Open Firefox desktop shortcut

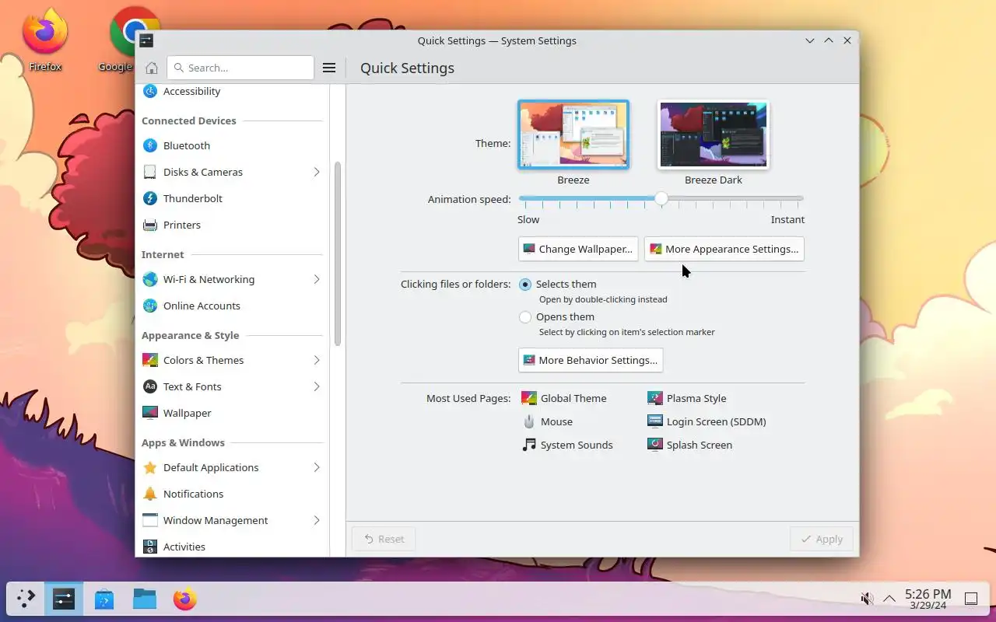click(45, 39)
